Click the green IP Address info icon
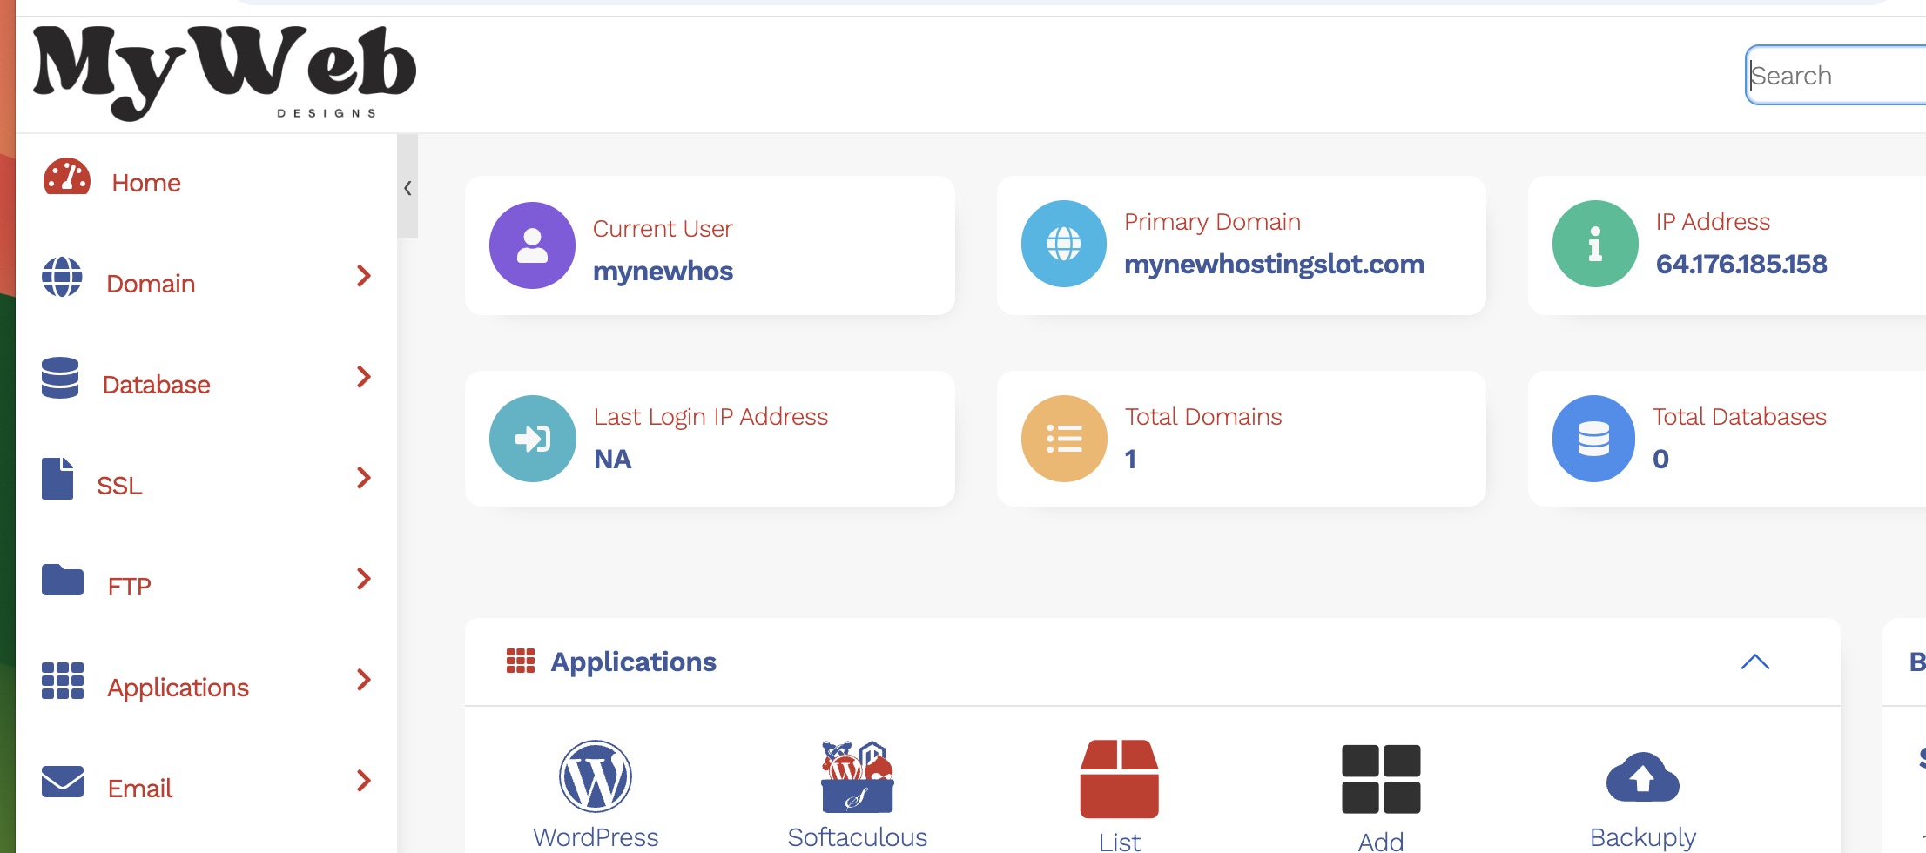Screen dimensions: 1926x853 click(1595, 244)
